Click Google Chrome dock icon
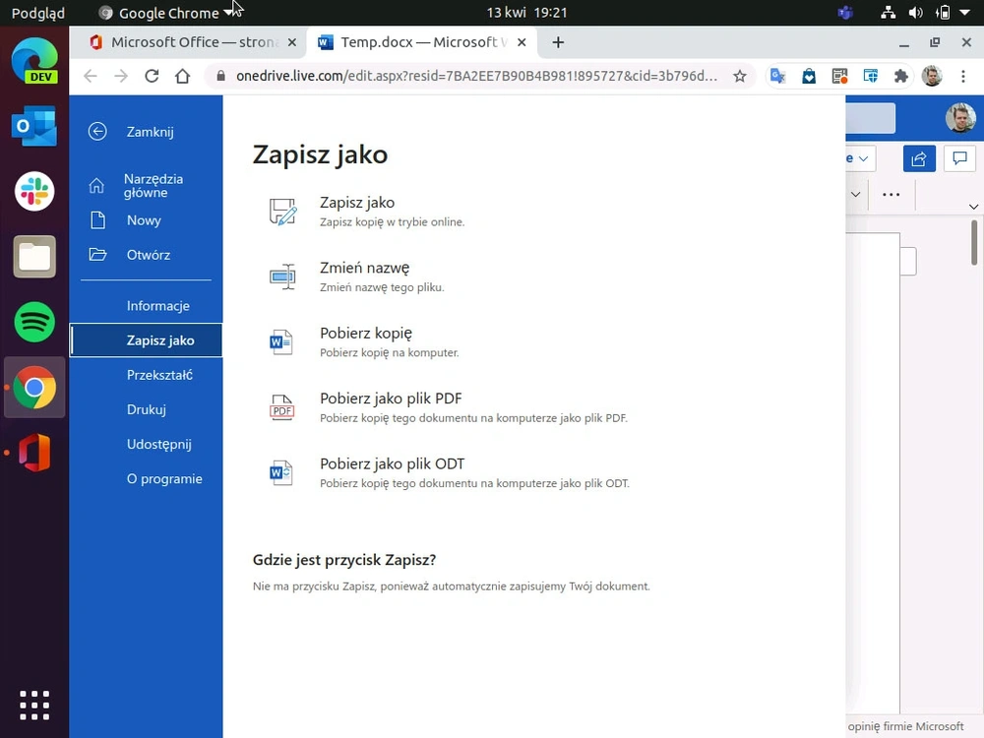 pyautogui.click(x=34, y=388)
